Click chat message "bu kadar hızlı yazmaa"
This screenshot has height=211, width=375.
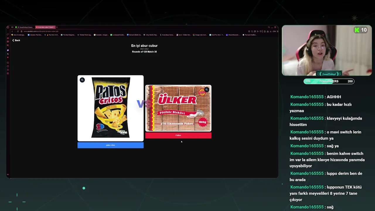click(x=321, y=108)
